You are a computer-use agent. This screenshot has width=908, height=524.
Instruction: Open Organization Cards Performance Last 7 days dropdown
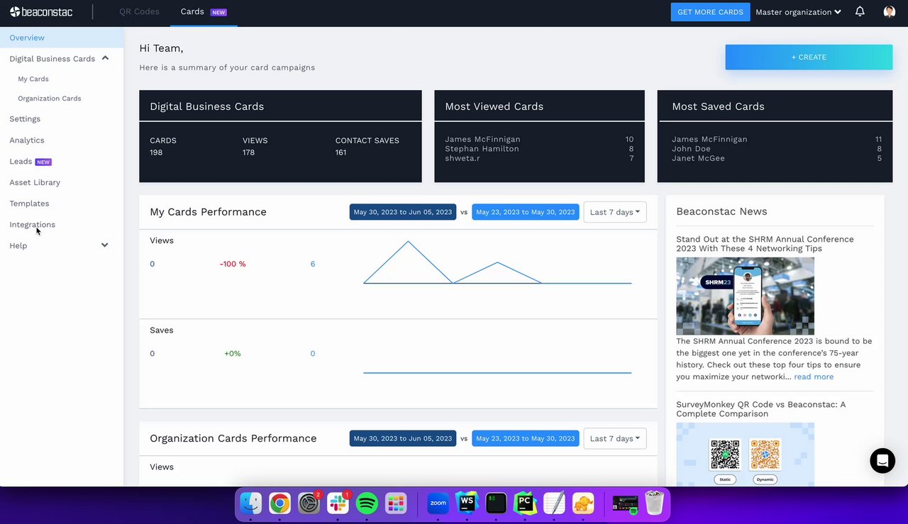pyautogui.click(x=614, y=438)
